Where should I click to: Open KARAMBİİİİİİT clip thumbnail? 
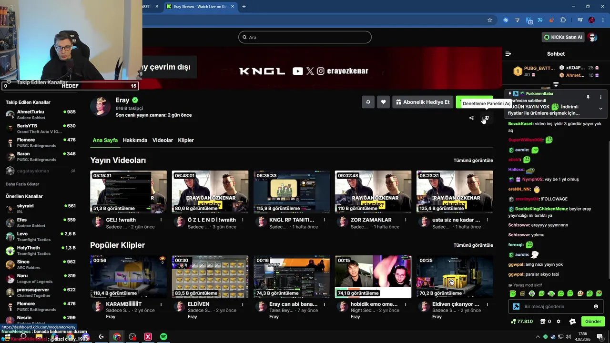[x=129, y=277]
